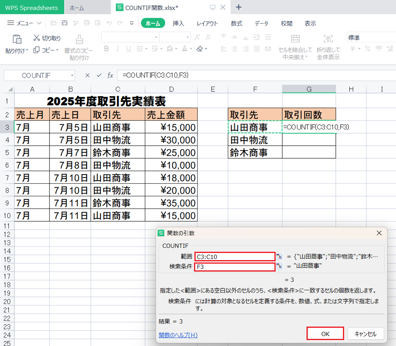Click the select-all corner triangle

pos(10,89)
